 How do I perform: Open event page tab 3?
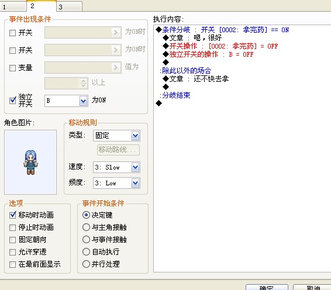point(69,6)
